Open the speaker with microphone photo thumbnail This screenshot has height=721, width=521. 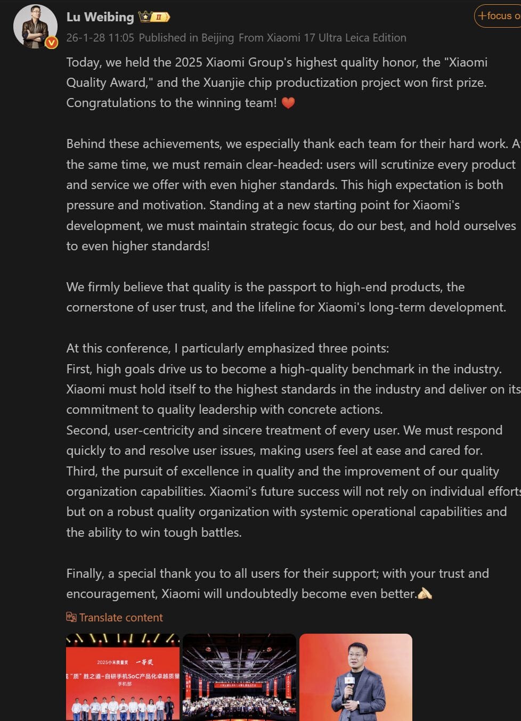(355, 677)
